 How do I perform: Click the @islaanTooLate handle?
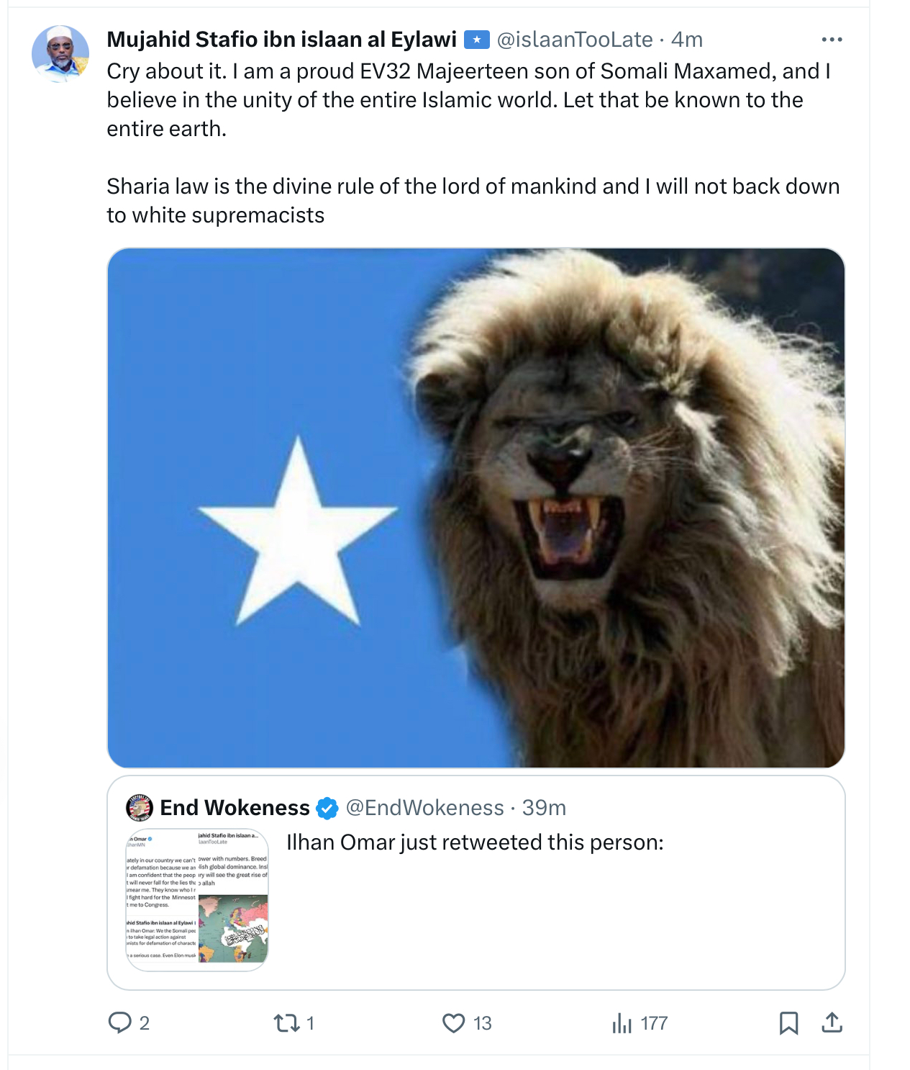575,40
